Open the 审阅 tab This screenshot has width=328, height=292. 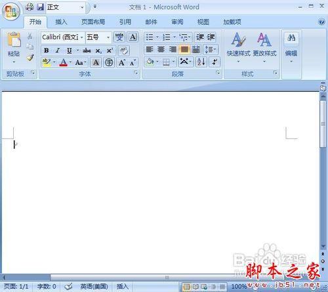tap(177, 22)
